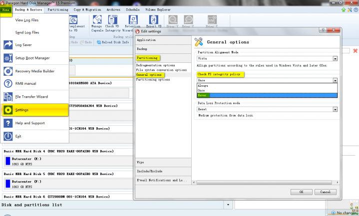Click the tools settings icon top right

click(x=350, y=10)
